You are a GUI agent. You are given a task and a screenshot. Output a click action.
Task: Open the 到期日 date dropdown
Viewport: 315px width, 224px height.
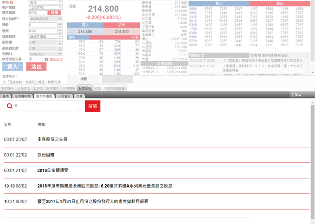point(46,54)
